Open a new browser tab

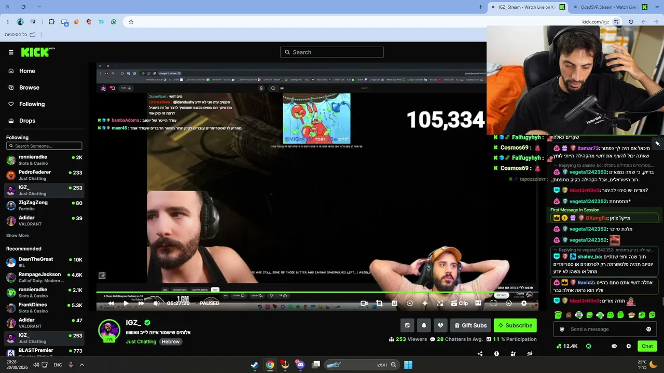pos(480,7)
